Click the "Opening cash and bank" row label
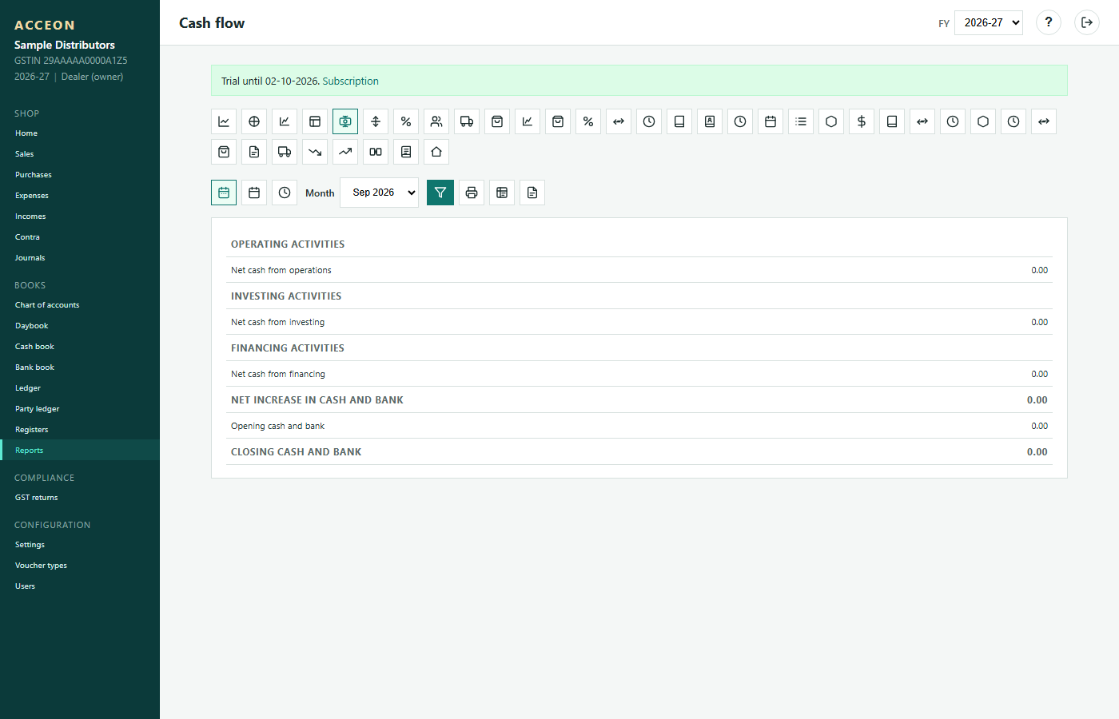 278,426
